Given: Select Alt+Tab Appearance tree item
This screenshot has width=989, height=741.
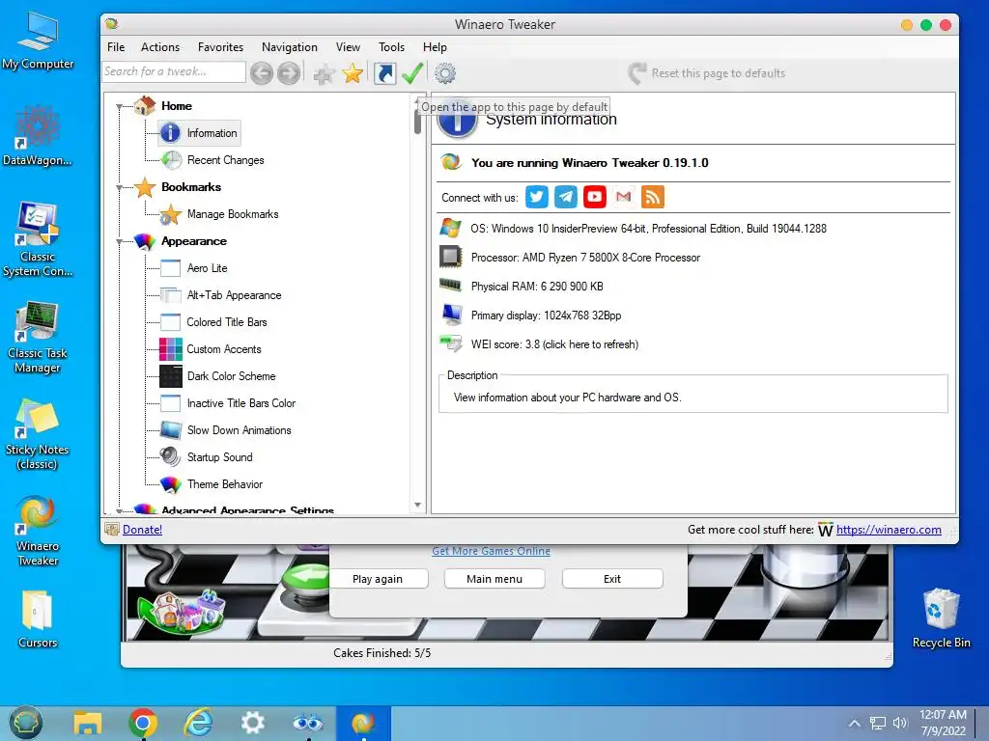Looking at the screenshot, I should point(234,295).
